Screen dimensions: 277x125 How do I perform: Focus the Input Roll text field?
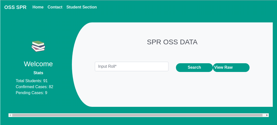tap(132, 66)
